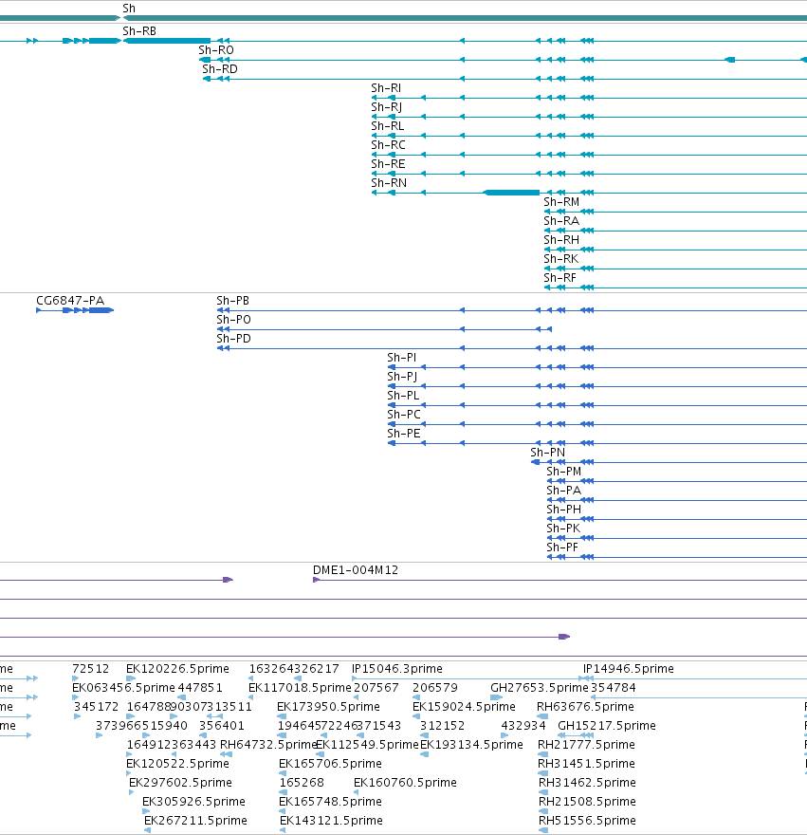
Task: Select the CG6847-PA protein label
Action: [x=70, y=301]
